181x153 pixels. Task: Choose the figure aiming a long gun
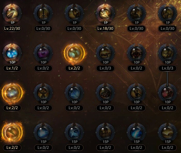pyautogui.click(x=105, y=53)
